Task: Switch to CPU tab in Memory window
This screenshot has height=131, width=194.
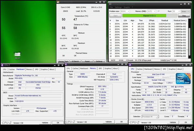Action: (x=68, y=69)
